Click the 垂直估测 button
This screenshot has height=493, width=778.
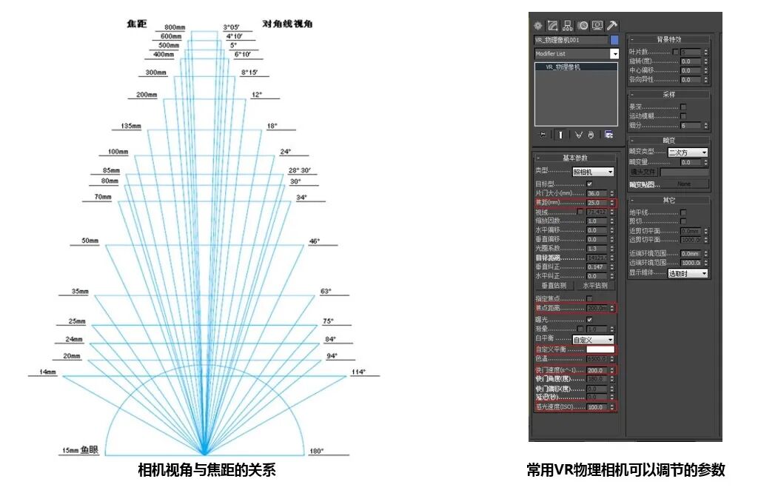pos(554,286)
